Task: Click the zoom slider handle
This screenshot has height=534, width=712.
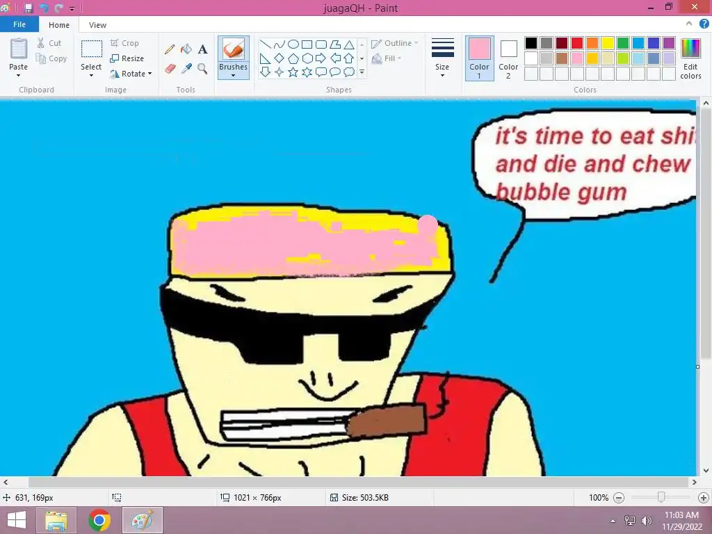Action: pyautogui.click(x=661, y=497)
